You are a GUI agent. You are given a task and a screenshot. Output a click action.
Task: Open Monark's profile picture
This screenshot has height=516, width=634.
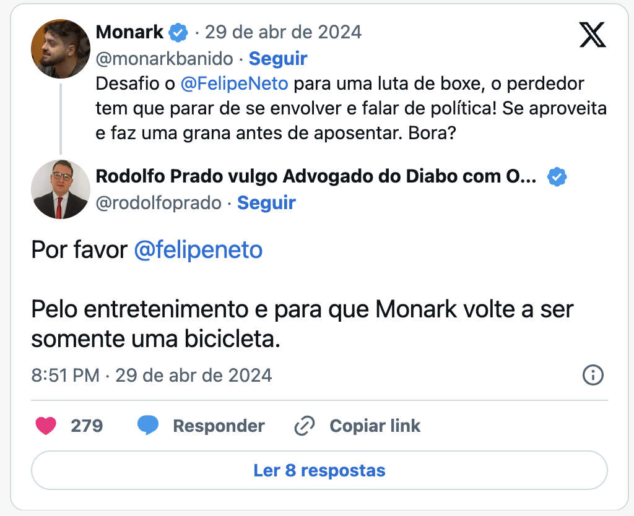pyautogui.click(x=61, y=49)
